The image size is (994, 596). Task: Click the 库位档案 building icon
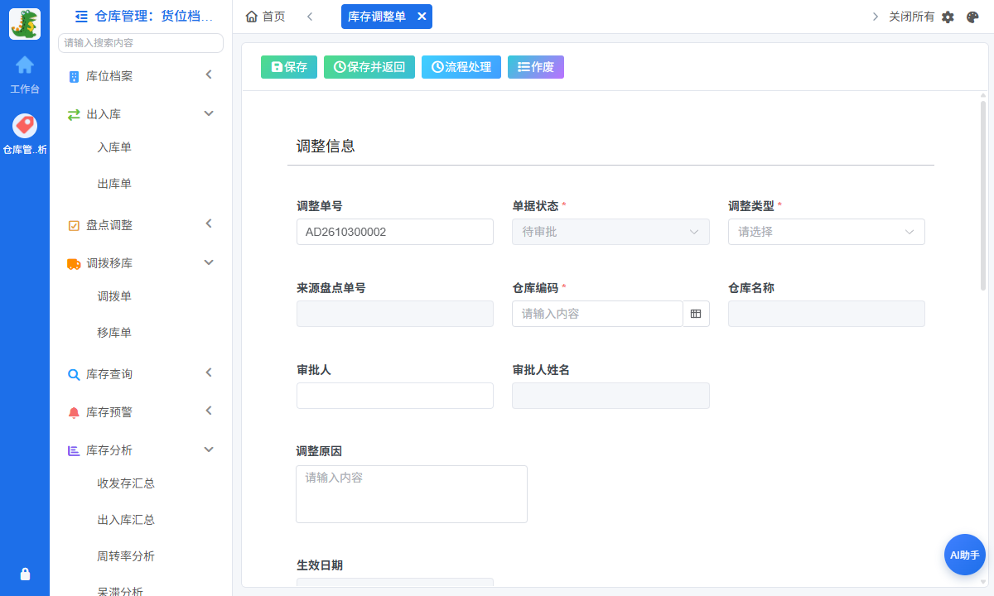coord(74,76)
